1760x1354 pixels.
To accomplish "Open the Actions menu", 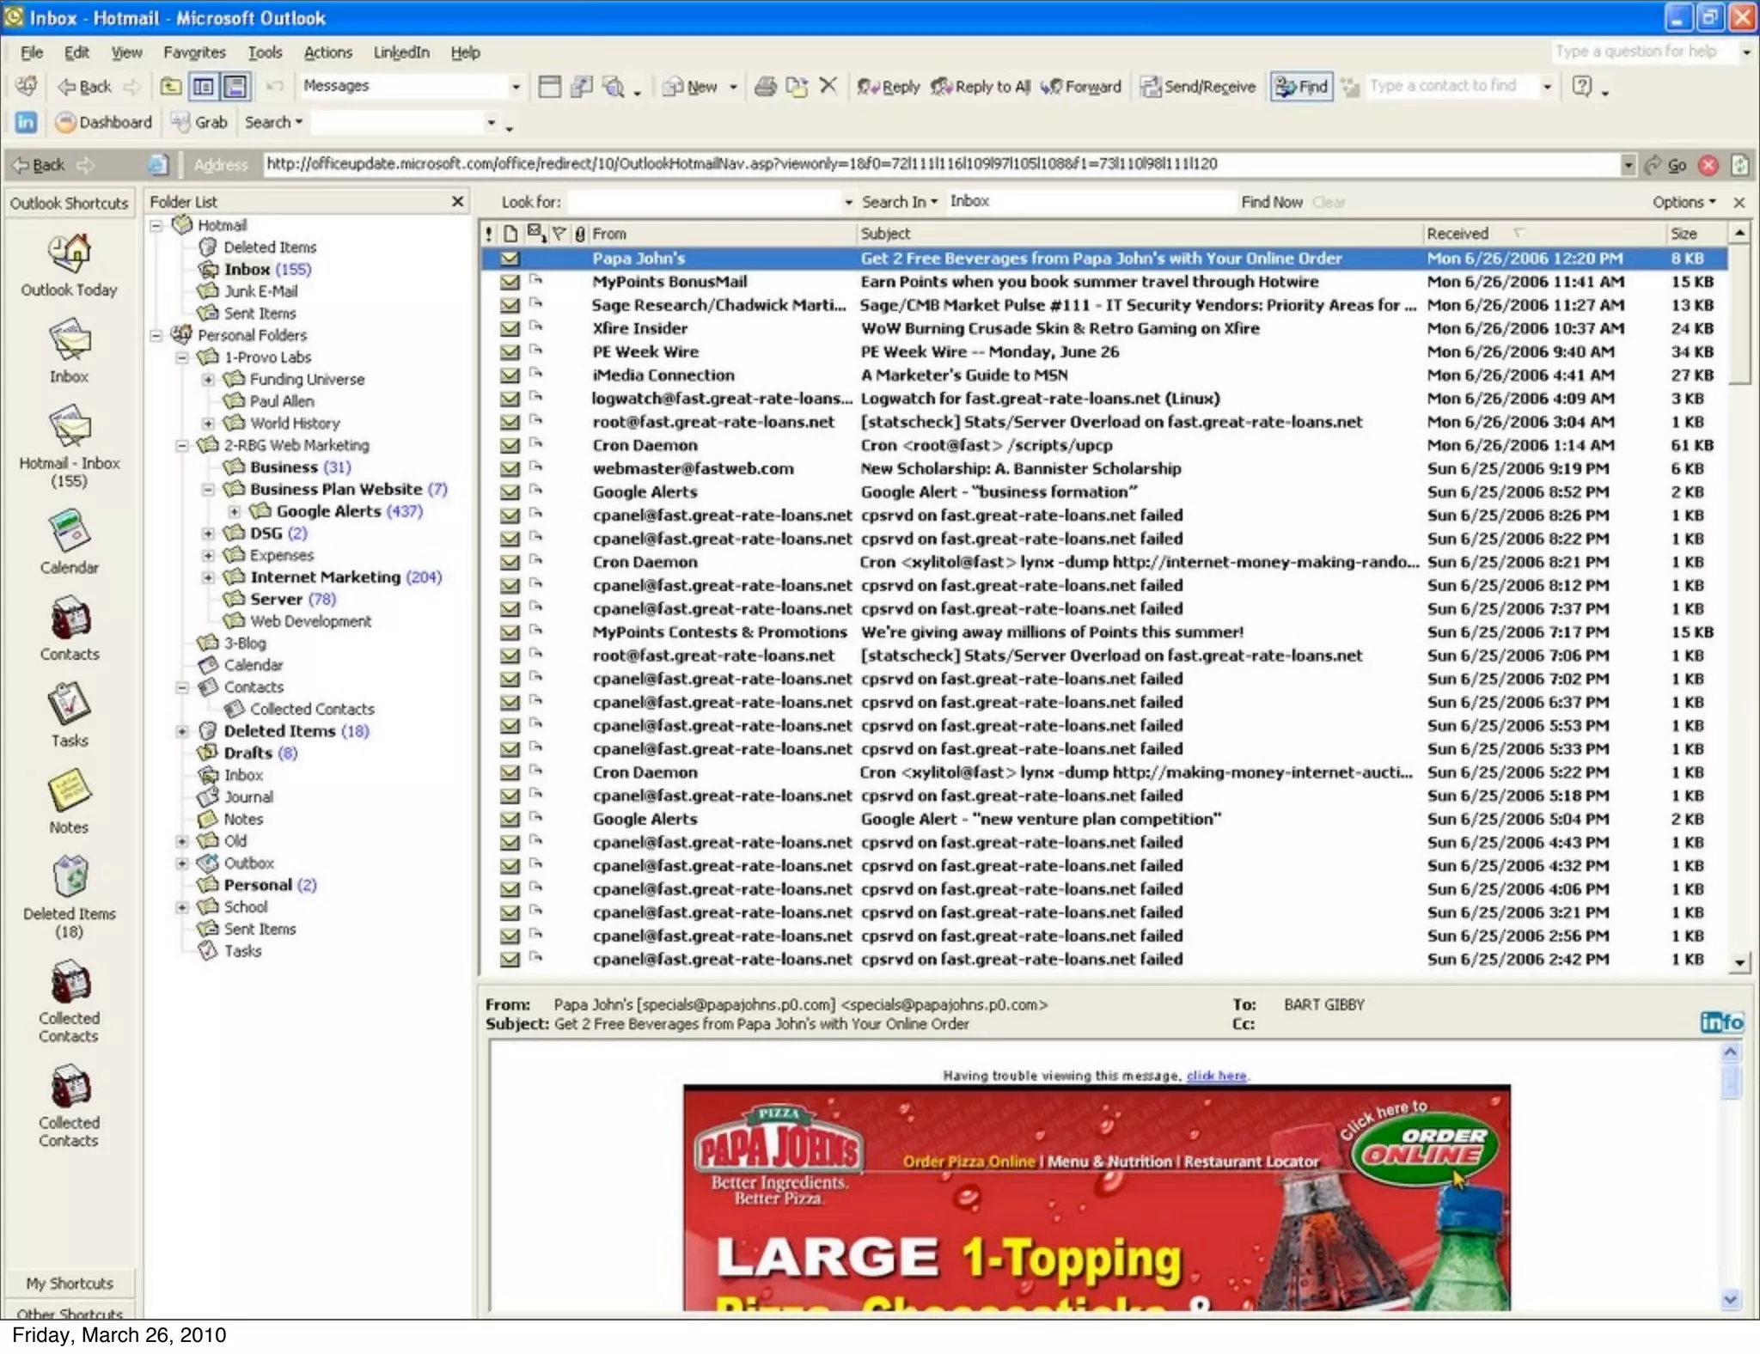I will pyautogui.click(x=327, y=52).
